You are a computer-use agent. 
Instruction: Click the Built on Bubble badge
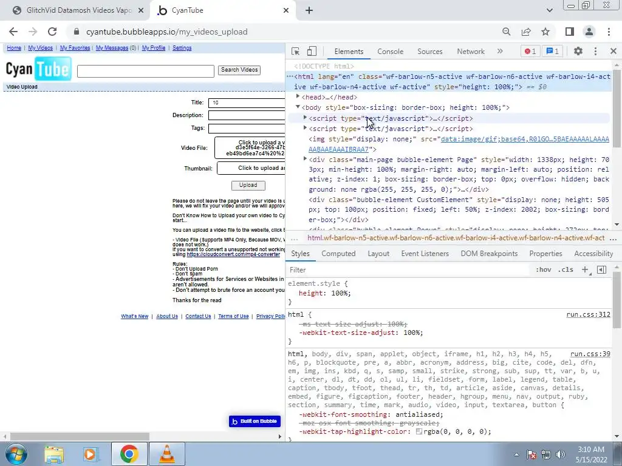point(255,421)
